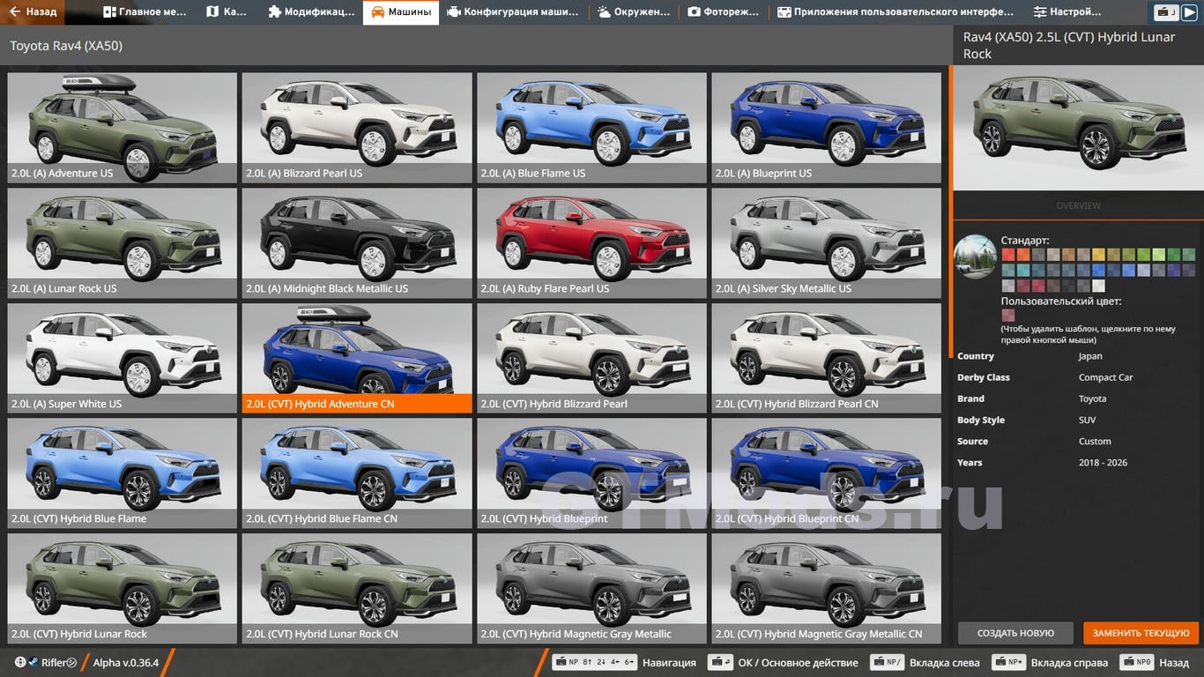1204x677 pixels.
Task: Select the Машины tab
Action: (x=401, y=12)
